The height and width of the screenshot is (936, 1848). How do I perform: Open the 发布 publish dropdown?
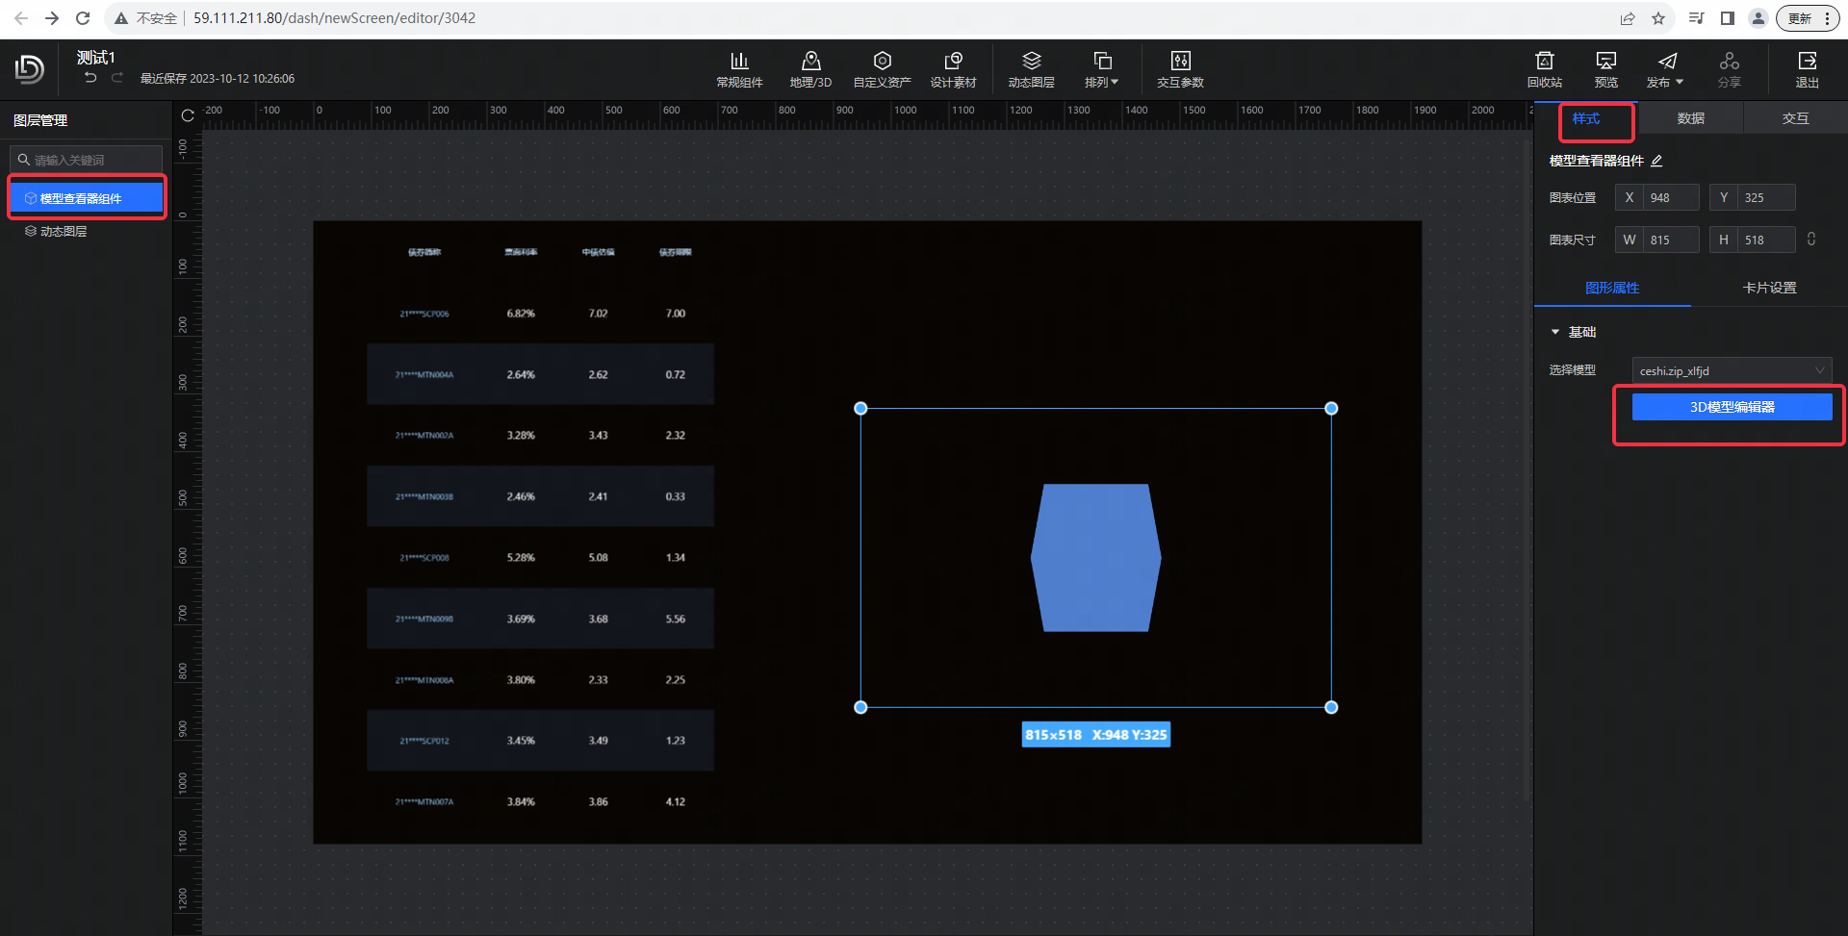pyautogui.click(x=1666, y=69)
